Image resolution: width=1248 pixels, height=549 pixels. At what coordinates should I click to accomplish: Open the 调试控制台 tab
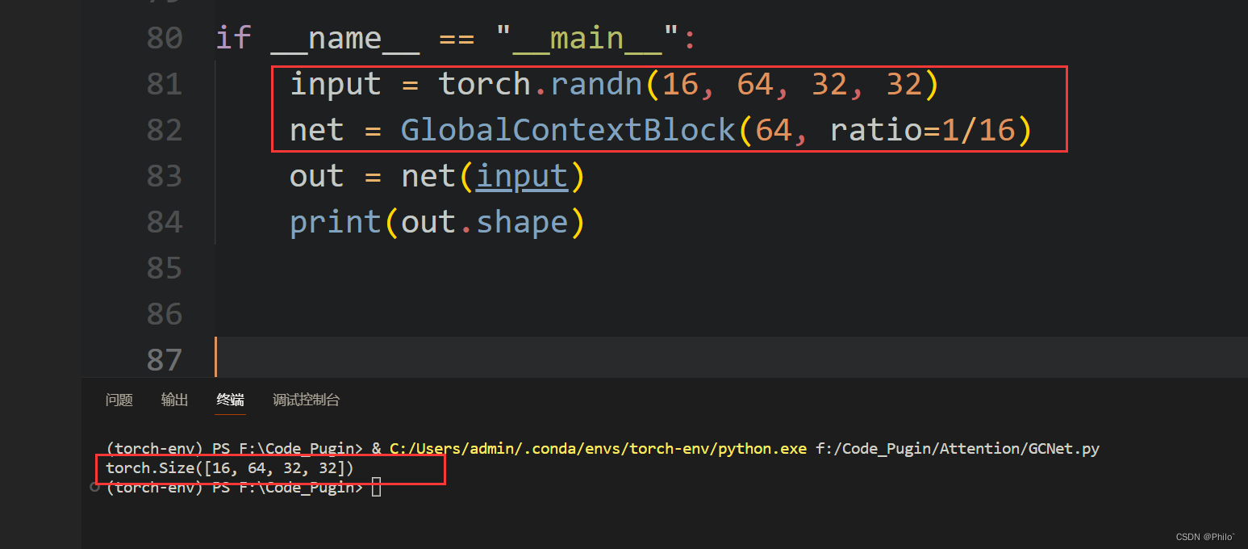pyautogui.click(x=306, y=400)
